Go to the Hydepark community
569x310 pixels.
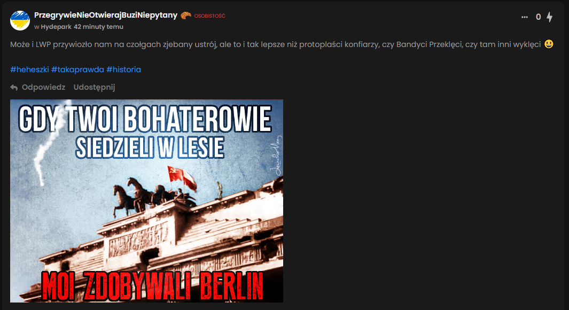click(56, 27)
